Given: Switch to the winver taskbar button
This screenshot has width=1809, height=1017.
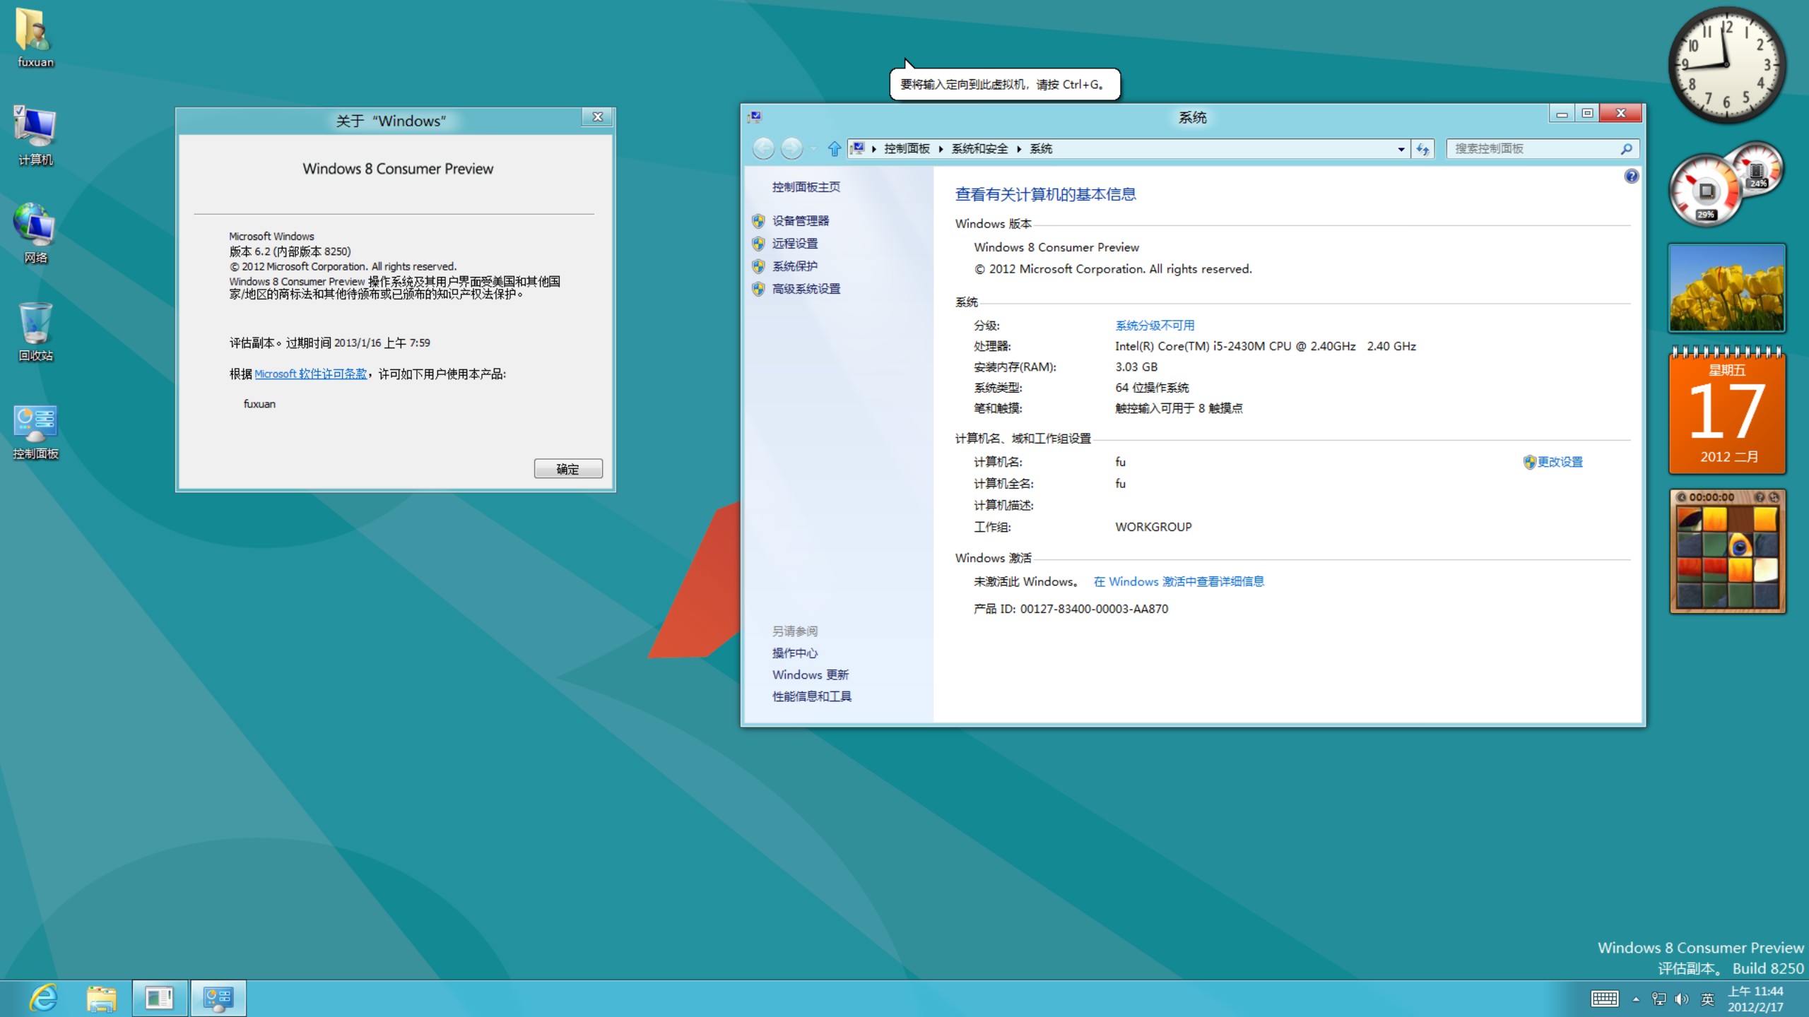Looking at the screenshot, I should [160, 998].
